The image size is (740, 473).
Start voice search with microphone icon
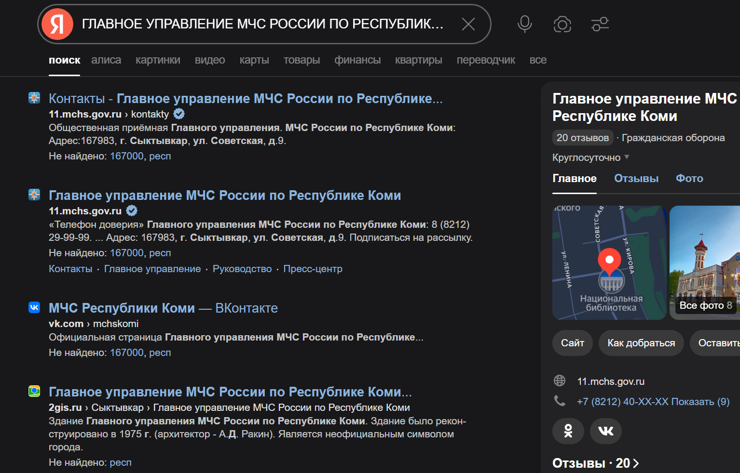pos(524,24)
